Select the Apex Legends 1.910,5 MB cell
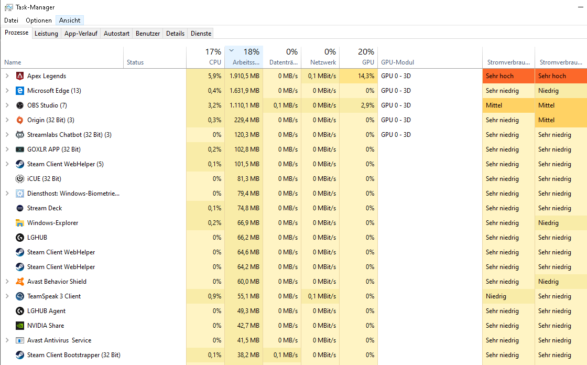 pos(244,76)
